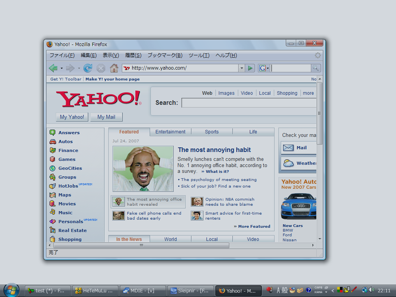This screenshot has width=396, height=297.
Task: Switch to the Entertainment tab
Action: [x=170, y=132]
